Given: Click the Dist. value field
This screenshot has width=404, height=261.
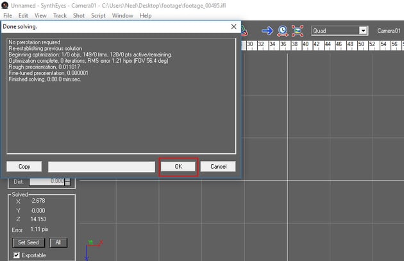Looking at the screenshot, I should pos(47,181).
